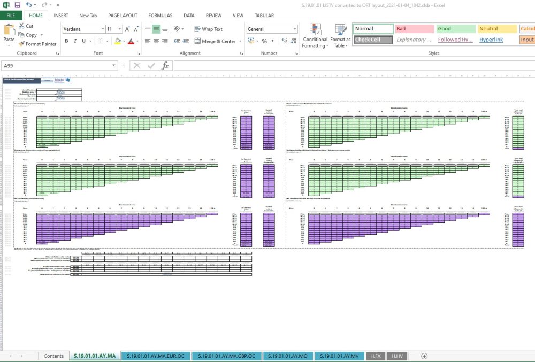
Task: Open the TABULAR ribbon tab
Action: click(x=264, y=16)
